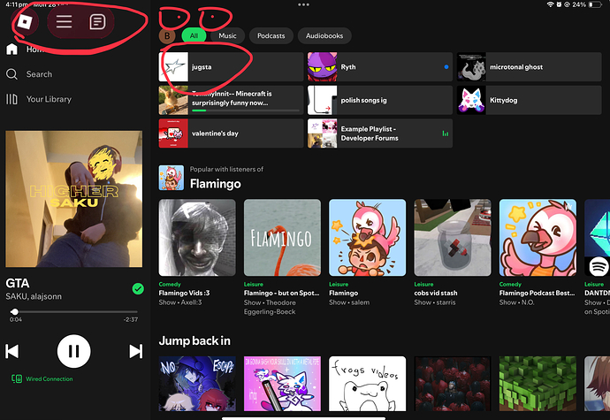
Task: Select the All filter chip
Action: click(194, 36)
